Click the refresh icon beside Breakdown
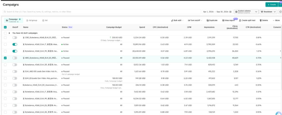Screen dimensions: 282x115 (280, 12)
